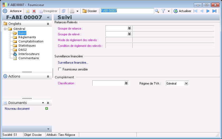Screen dimensions: 222x139
Task: Click the Dossier folder button
Action: click(x=89, y=11)
